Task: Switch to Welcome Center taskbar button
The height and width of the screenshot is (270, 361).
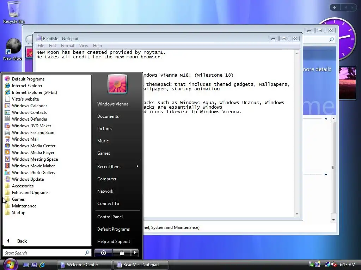Action: (84, 265)
